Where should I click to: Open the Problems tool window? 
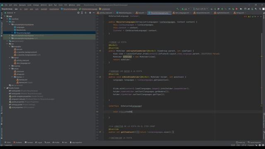click(18, 142)
